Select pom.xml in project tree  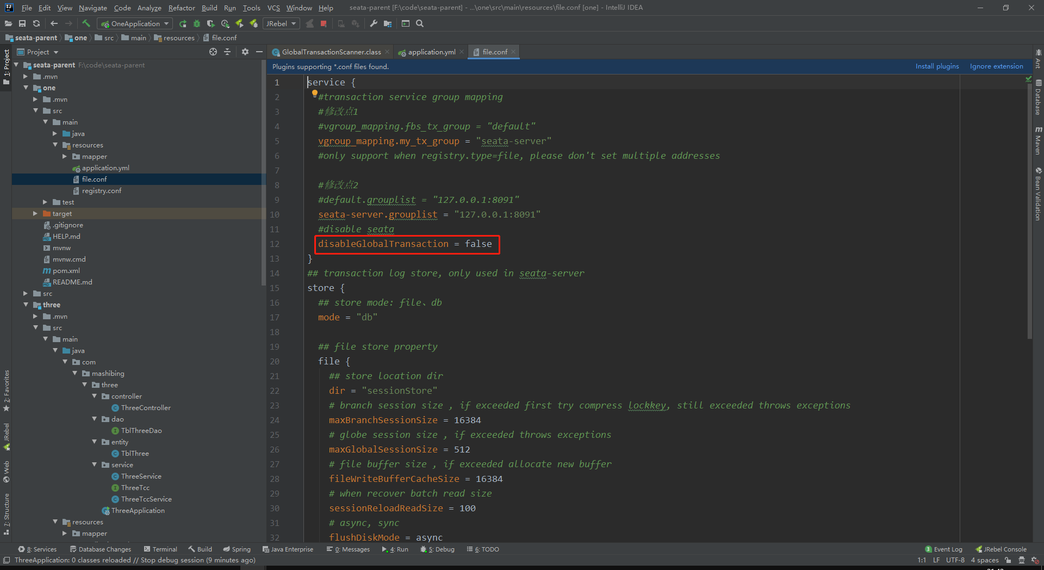coord(66,270)
